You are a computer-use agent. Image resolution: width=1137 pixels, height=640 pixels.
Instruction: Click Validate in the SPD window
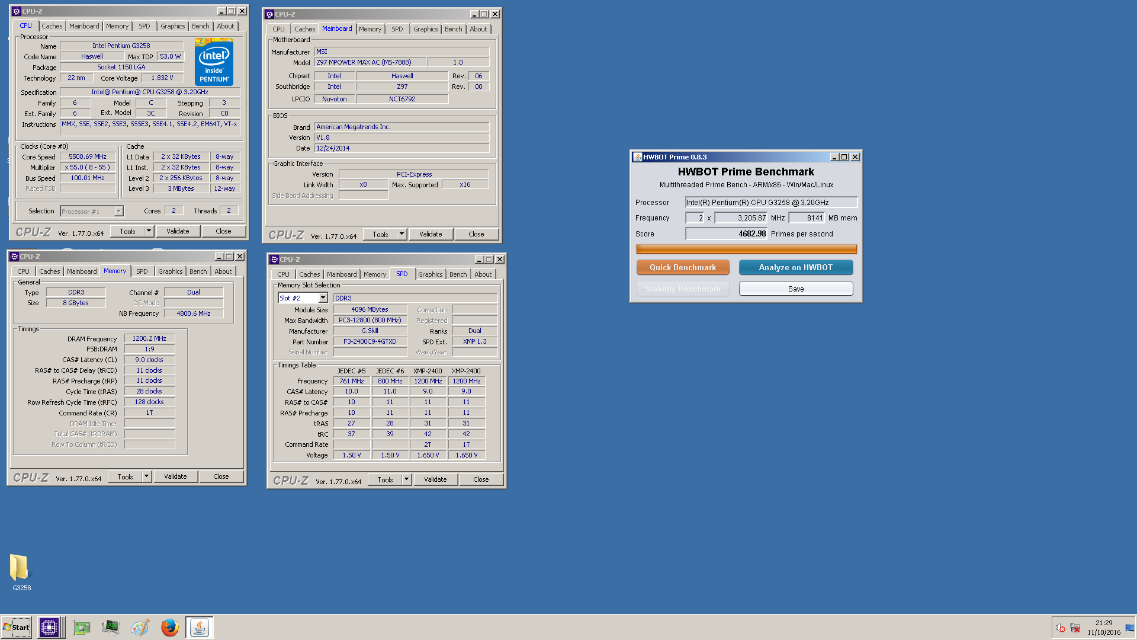435,479
